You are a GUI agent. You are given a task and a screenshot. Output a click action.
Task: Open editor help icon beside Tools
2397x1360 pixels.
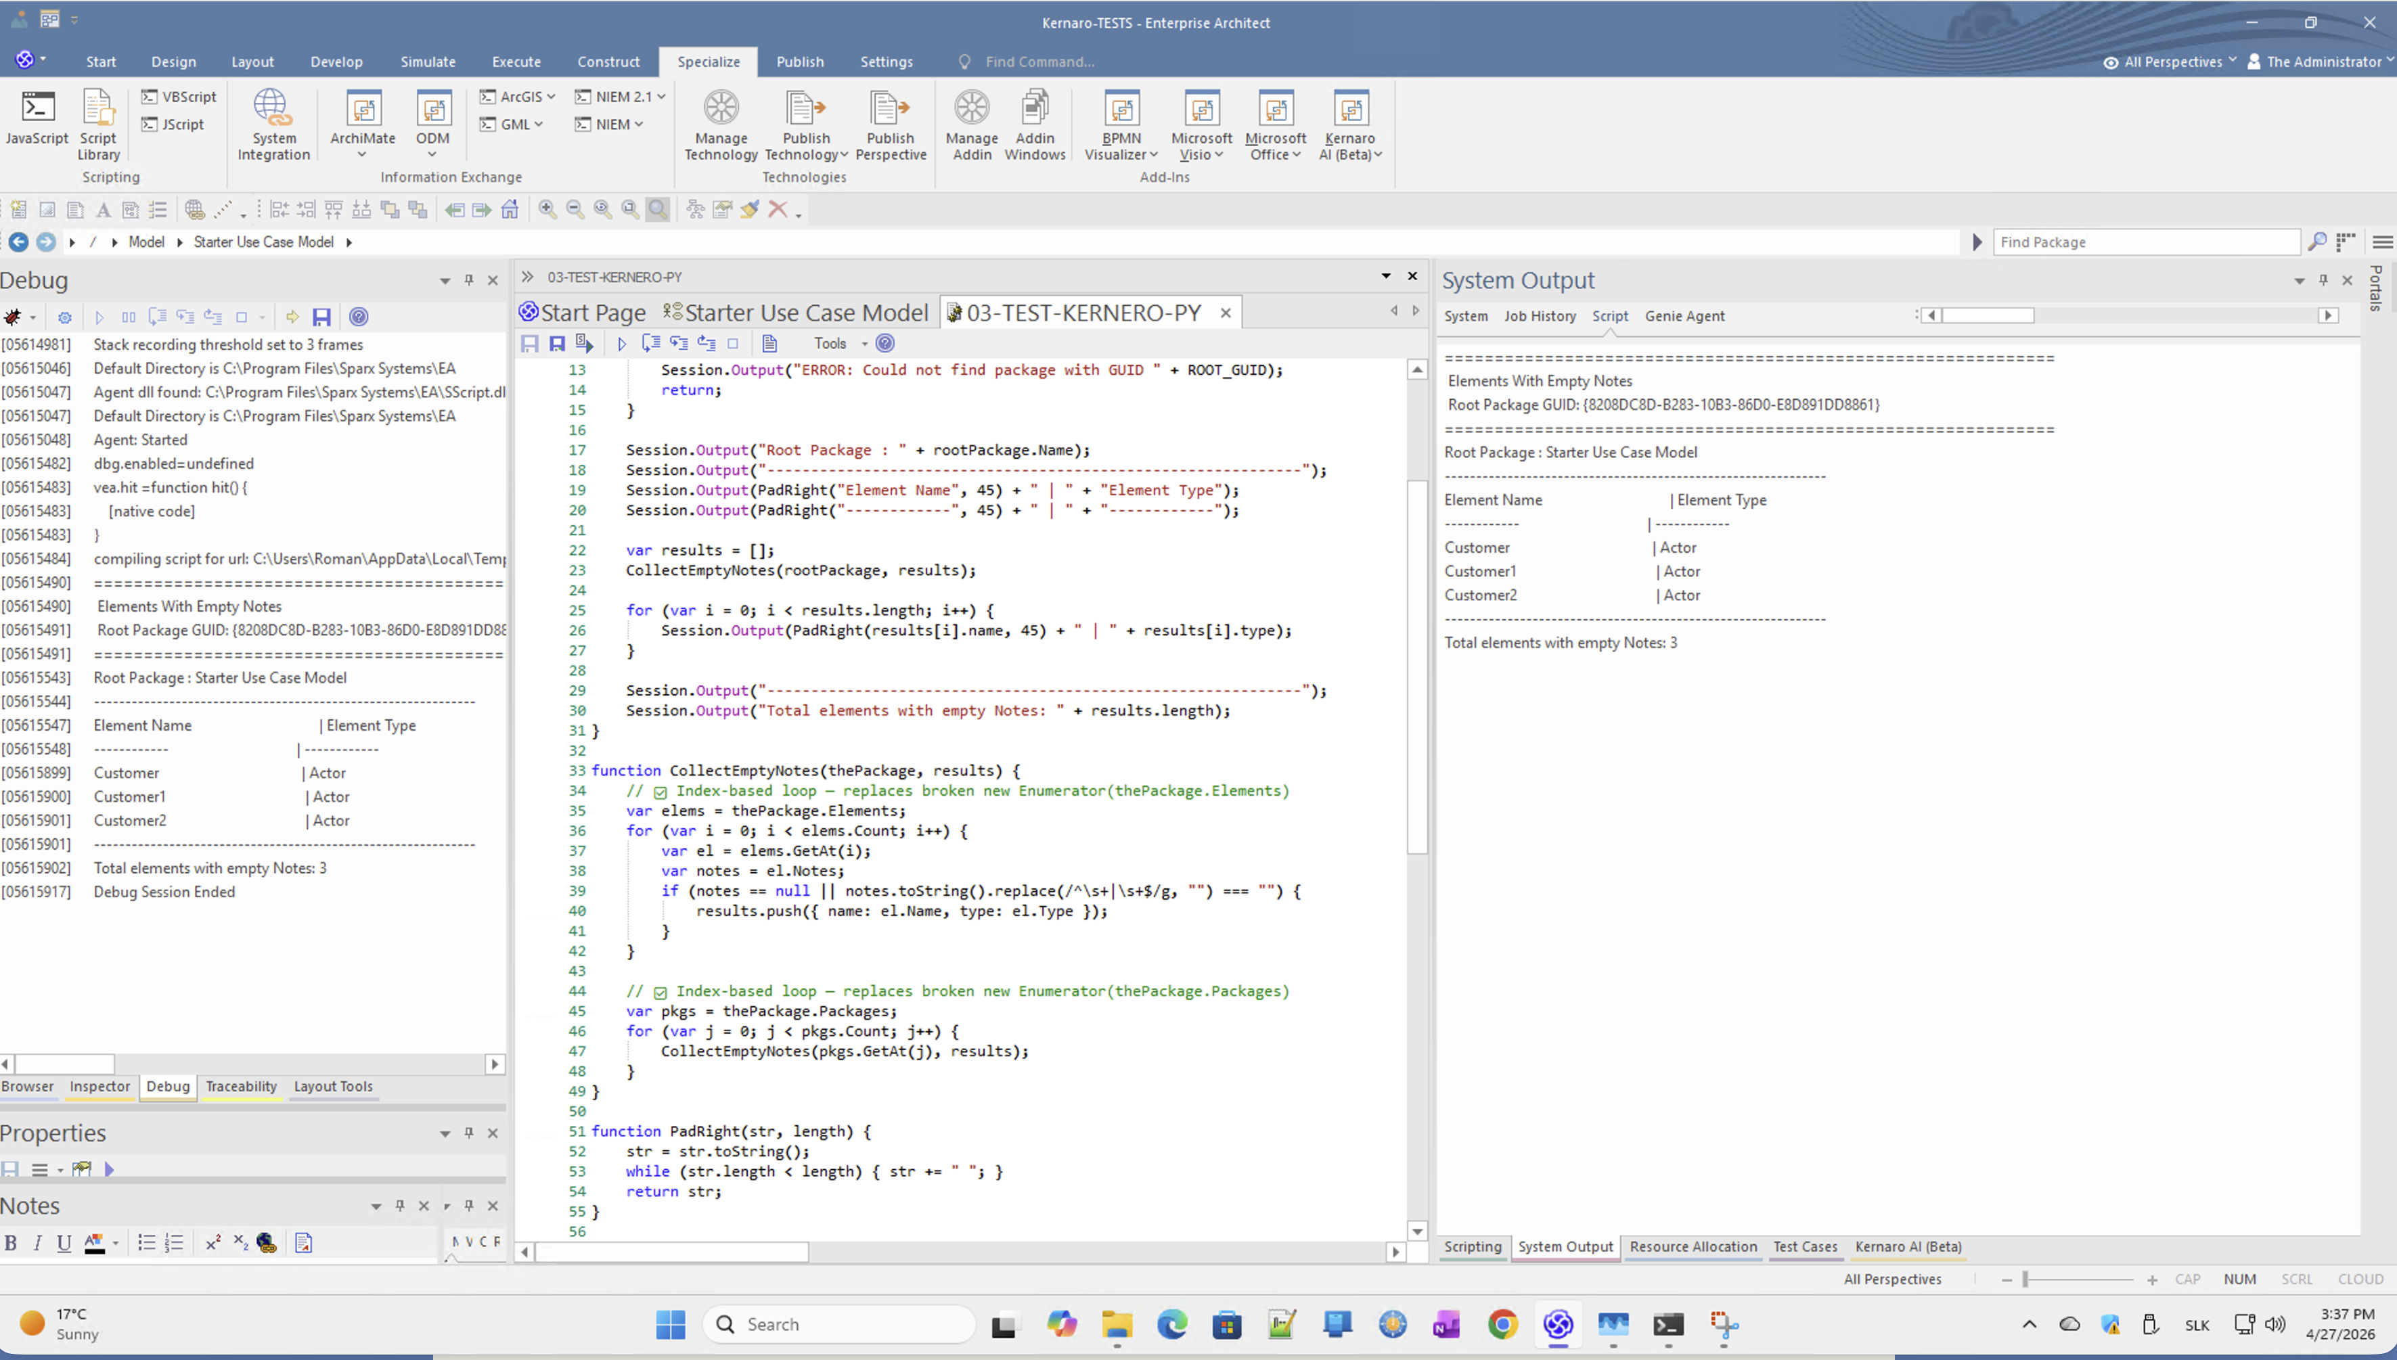click(x=886, y=343)
